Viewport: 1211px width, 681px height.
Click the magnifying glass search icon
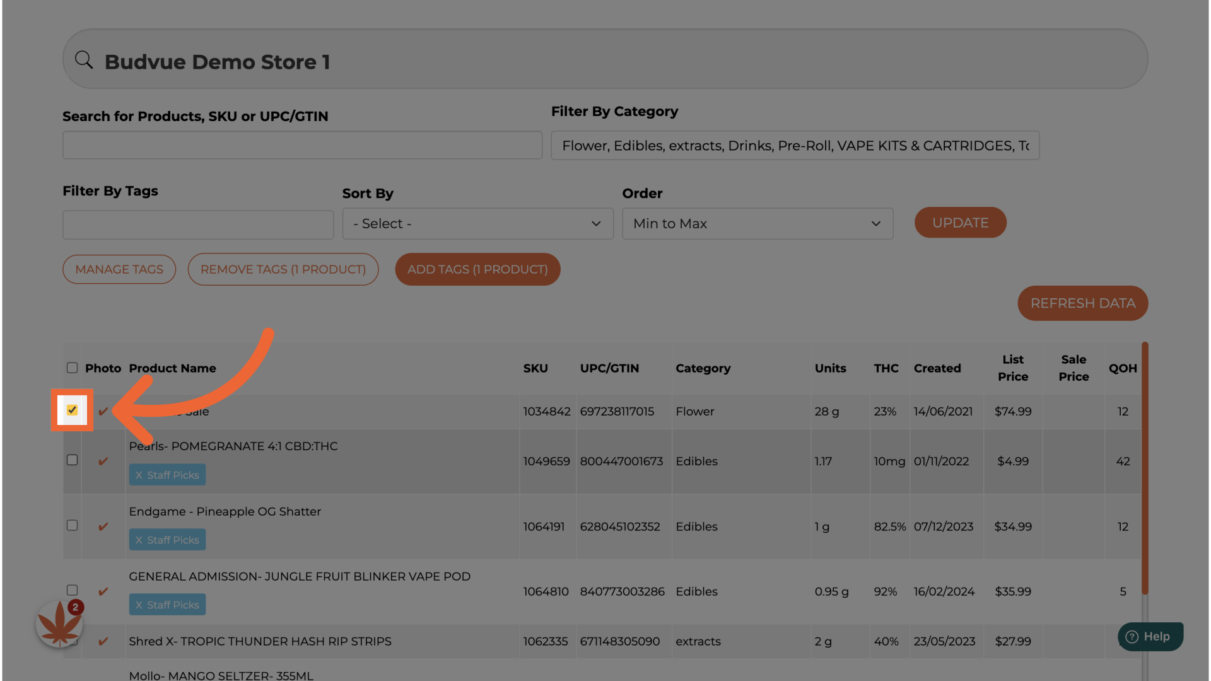83,60
